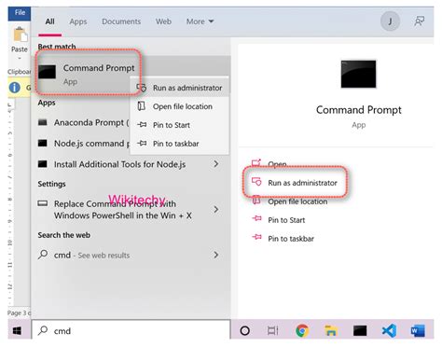The height and width of the screenshot is (347, 442).
Task: Open Google Chrome from the taskbar
Action: (302, 330)
